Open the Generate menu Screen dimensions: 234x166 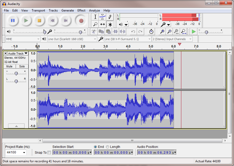[68, 10]
